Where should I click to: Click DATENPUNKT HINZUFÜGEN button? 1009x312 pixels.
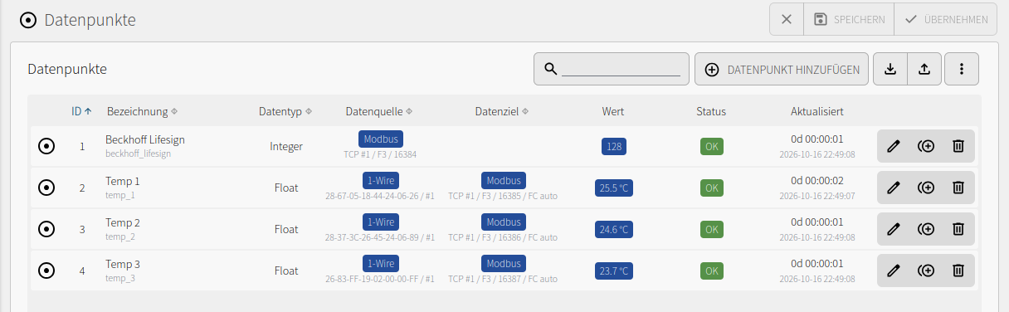(x=782, y=70)
